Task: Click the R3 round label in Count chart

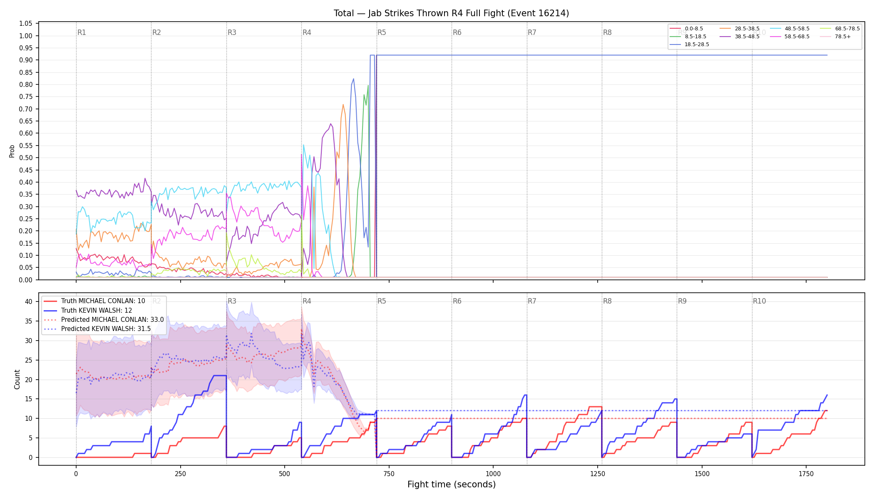Action: [x=232, y=301]
